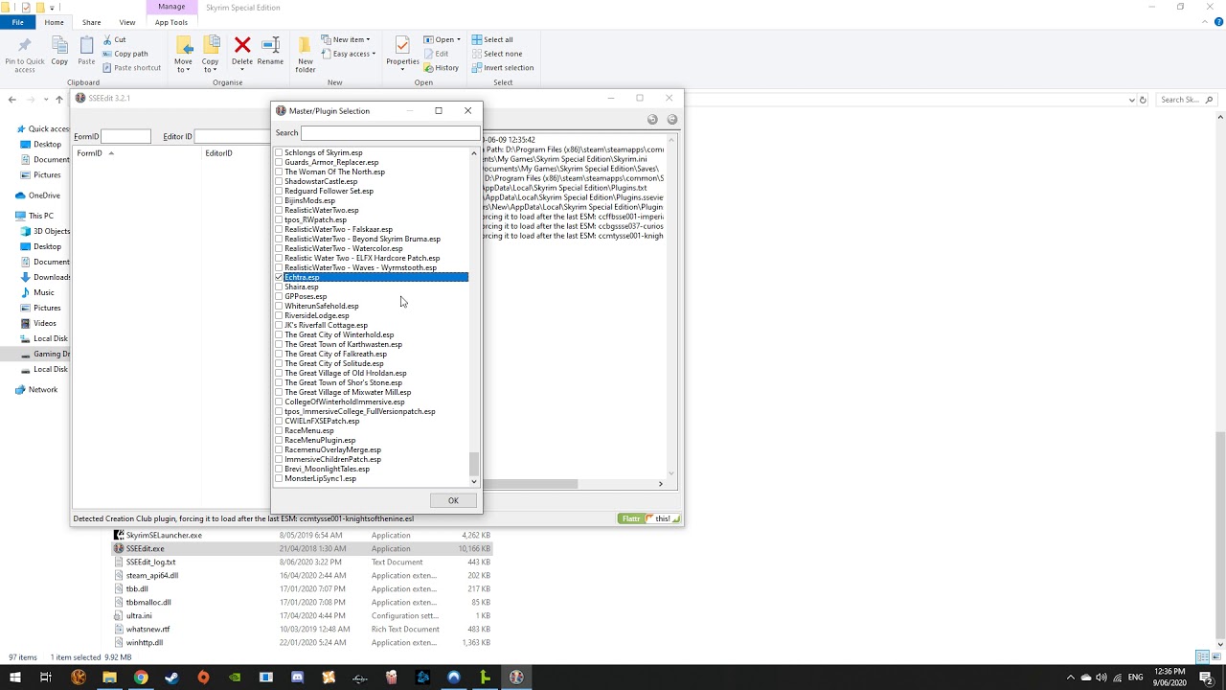Click Select all in ribbon

pyautogui.click(x=491, y=40)
